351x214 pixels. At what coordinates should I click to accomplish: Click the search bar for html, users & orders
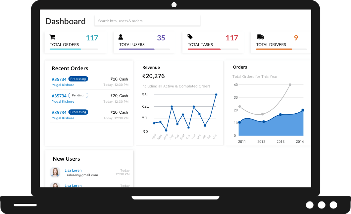147,20
